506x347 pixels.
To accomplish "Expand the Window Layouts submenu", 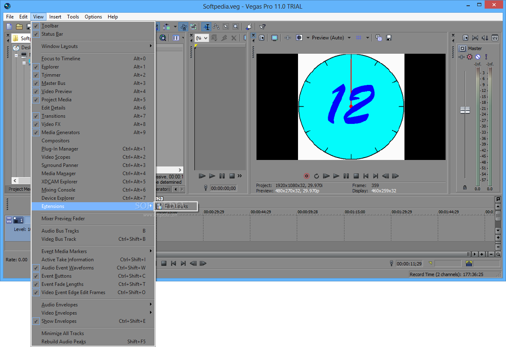I will [x=93, y=46].
